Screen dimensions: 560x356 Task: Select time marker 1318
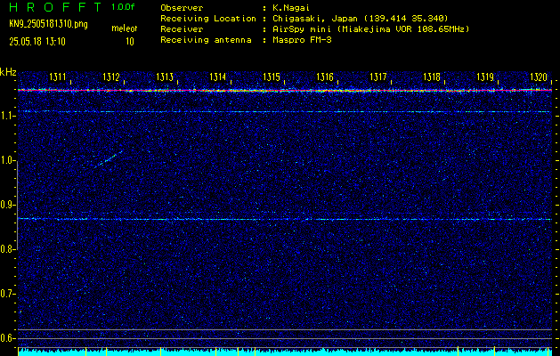tap(432, 77)
